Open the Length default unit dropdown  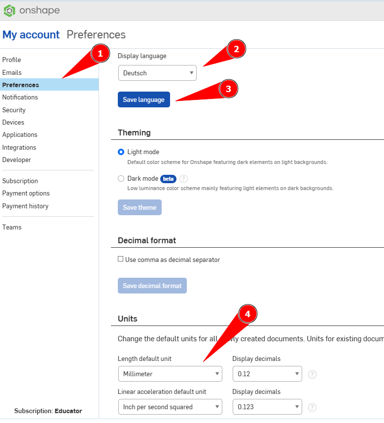pos(170,374)
